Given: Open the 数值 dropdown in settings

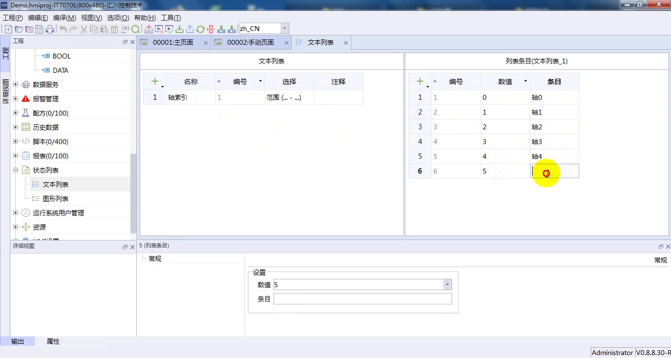Looking at the screenshot, I should 447,285.
